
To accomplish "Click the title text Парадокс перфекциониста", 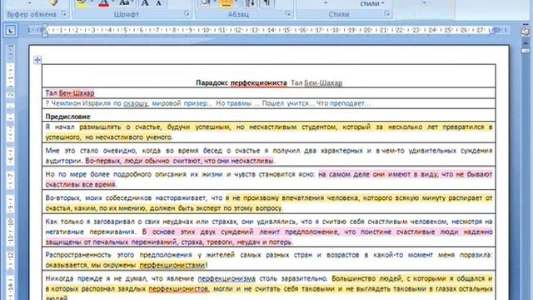I will (x=242, y=82).
